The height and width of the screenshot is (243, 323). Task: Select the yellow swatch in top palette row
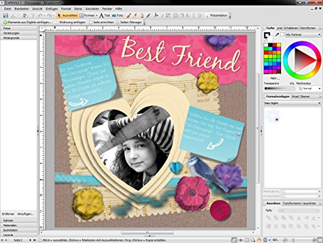278,45
